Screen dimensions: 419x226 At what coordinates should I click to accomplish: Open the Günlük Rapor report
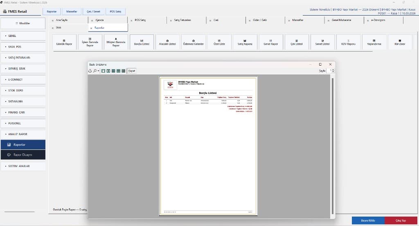pos(64,42)
